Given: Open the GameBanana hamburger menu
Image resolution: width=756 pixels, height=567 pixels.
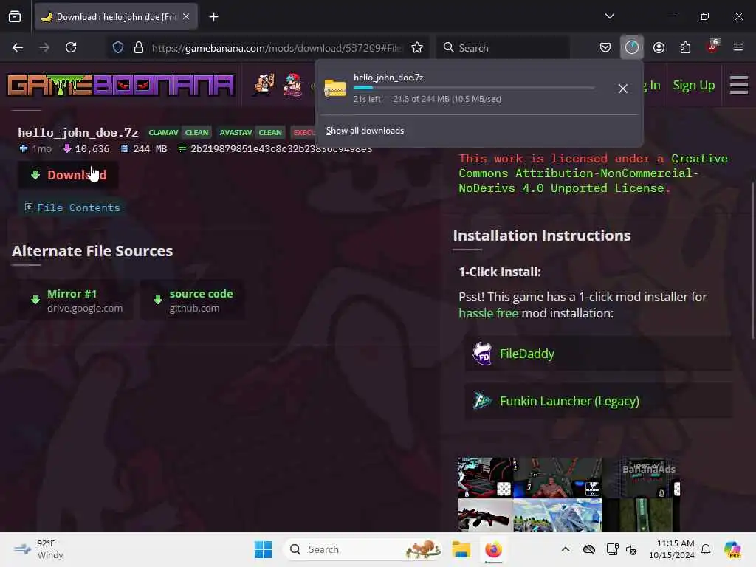Looking at the screenshot, I should [x=738, y=86].
